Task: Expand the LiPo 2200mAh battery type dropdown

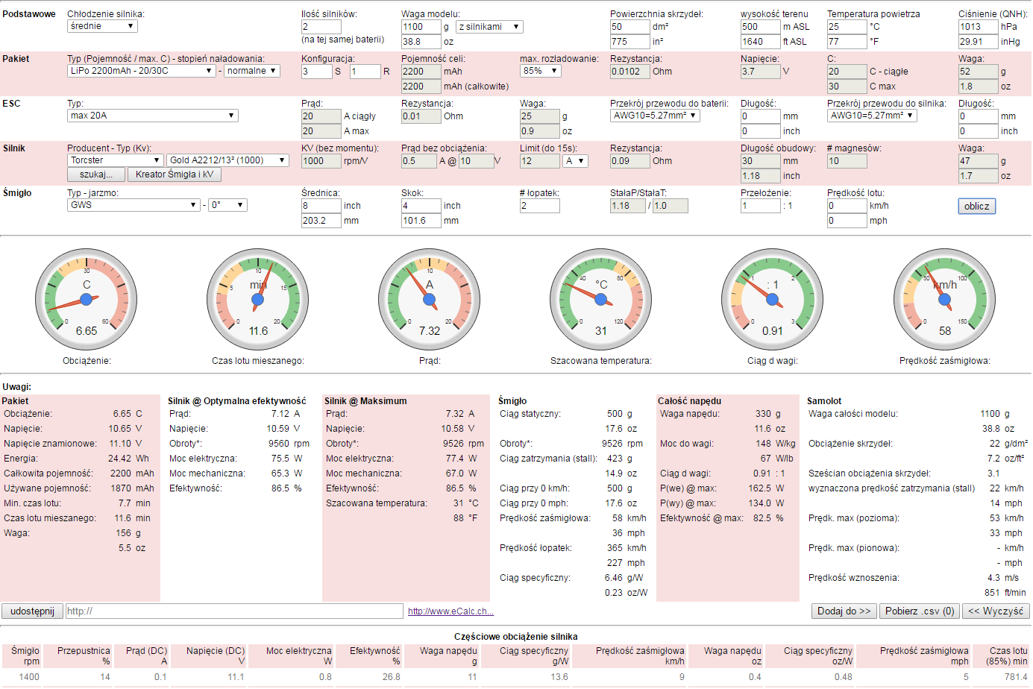Action: coord(141,71)
